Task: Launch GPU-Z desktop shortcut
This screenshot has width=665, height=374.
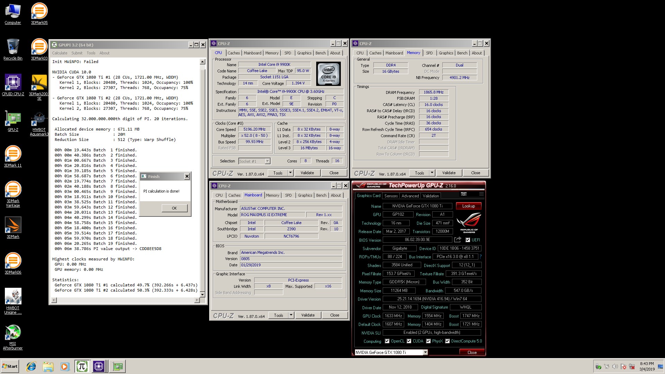Action: click(13, 121)
